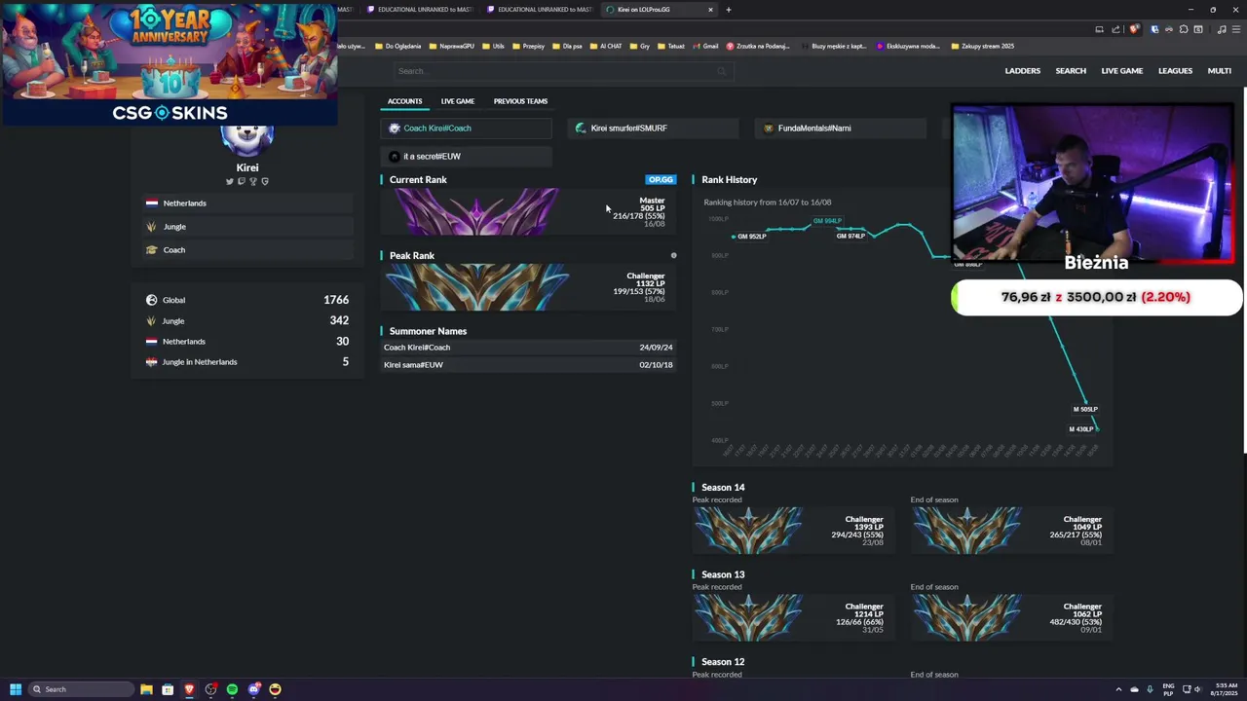This screenshot has width=1247, height=701.
Task: Open LIVE GAME in the top navigation
Action: point(1121,71)
